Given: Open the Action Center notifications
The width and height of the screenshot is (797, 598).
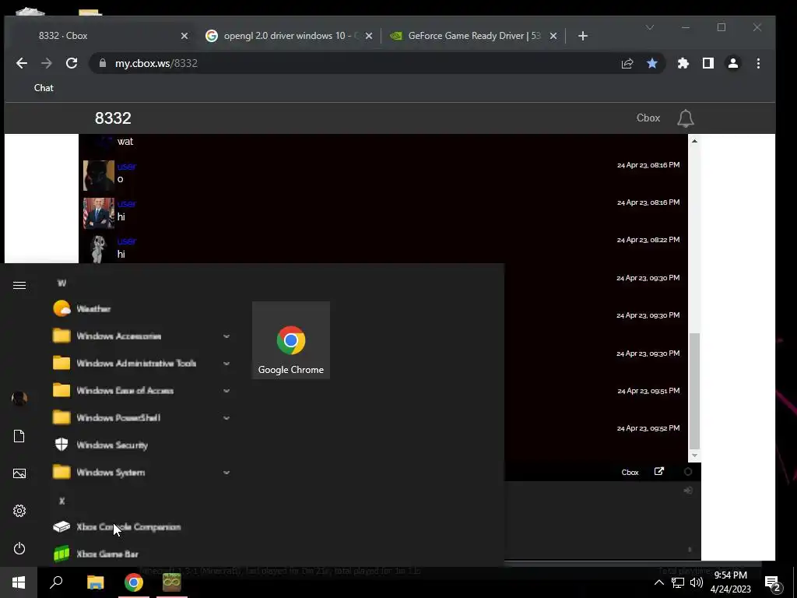Looking at the screenshot, I should pyautogui.click(x=773, y=582).
